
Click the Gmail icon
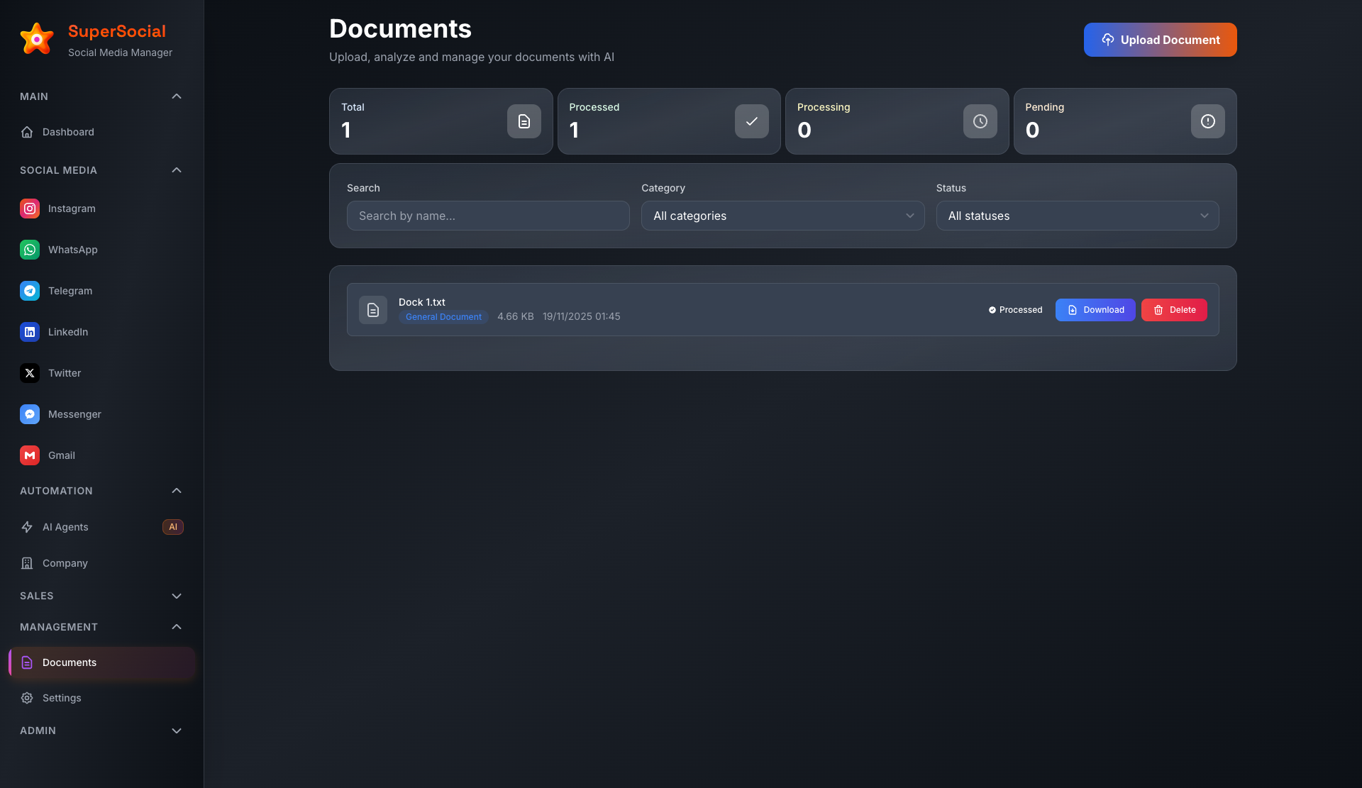coord(30,455)
